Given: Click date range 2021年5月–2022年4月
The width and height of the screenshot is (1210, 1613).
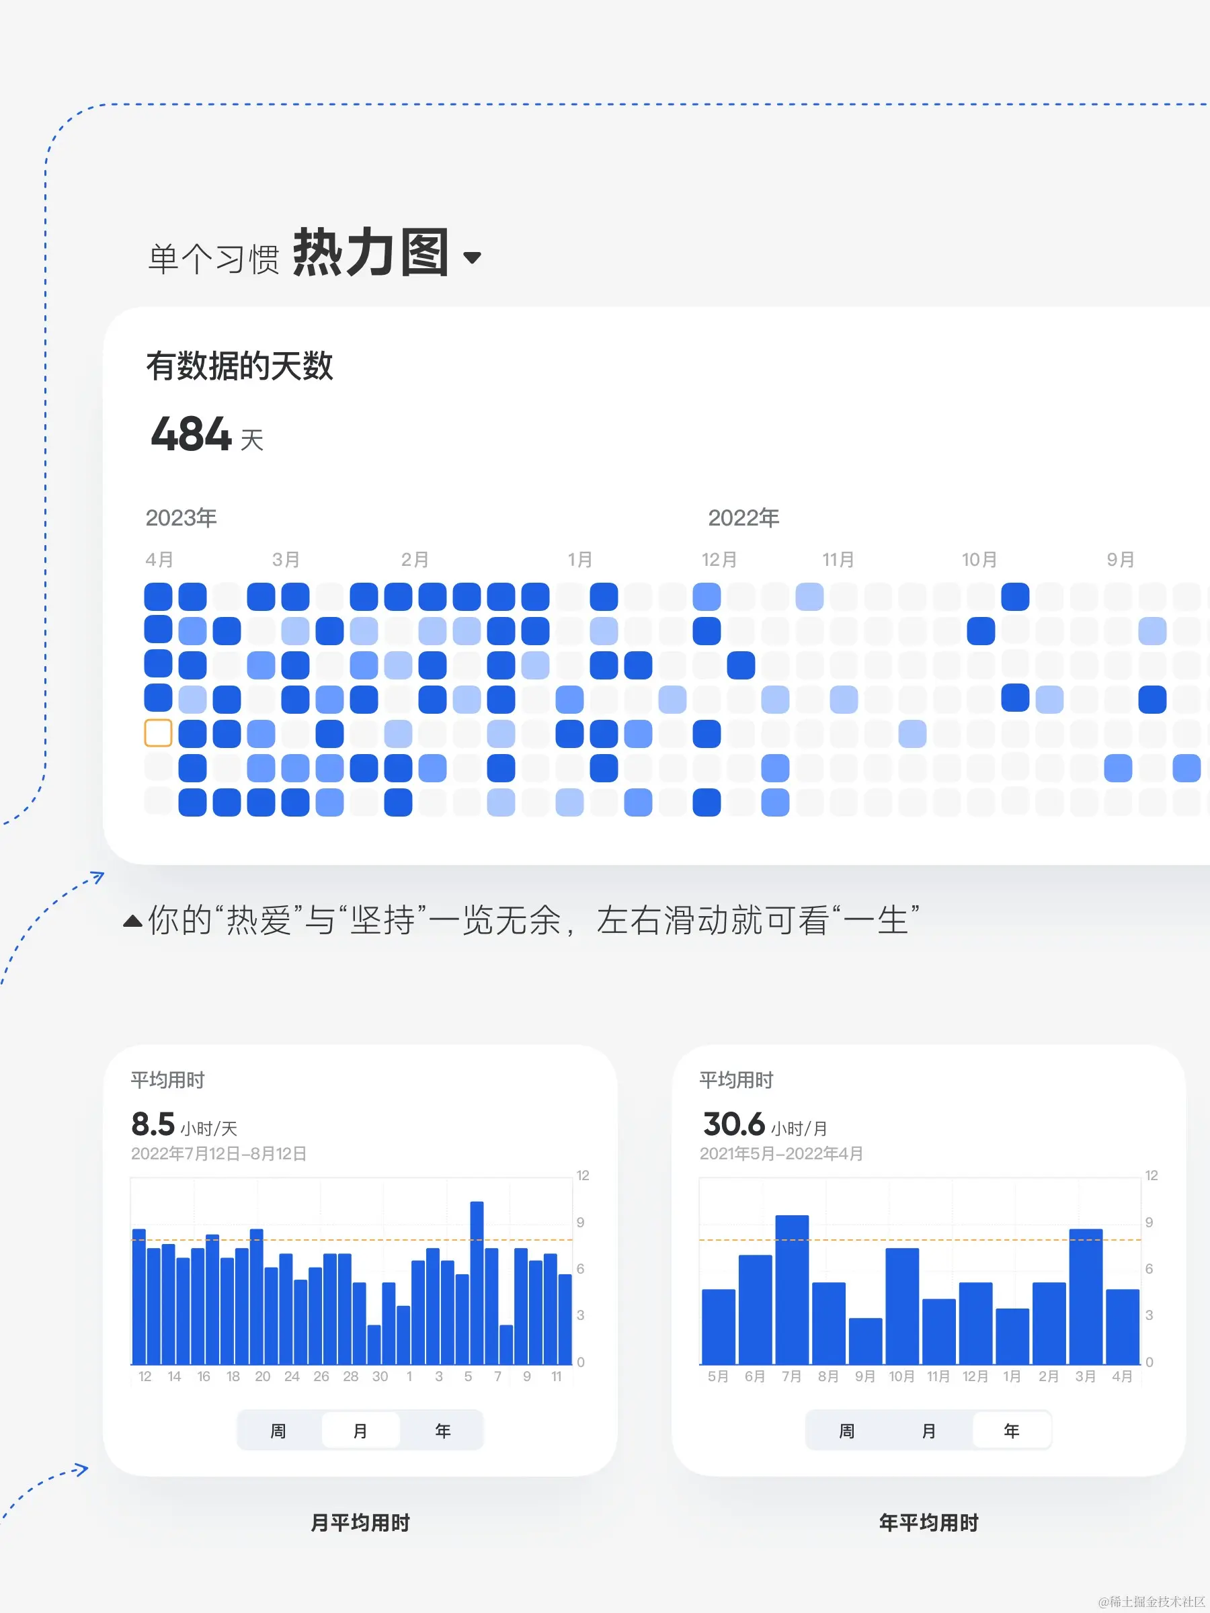Looking at the screenshot, I should coord(781,1153).
